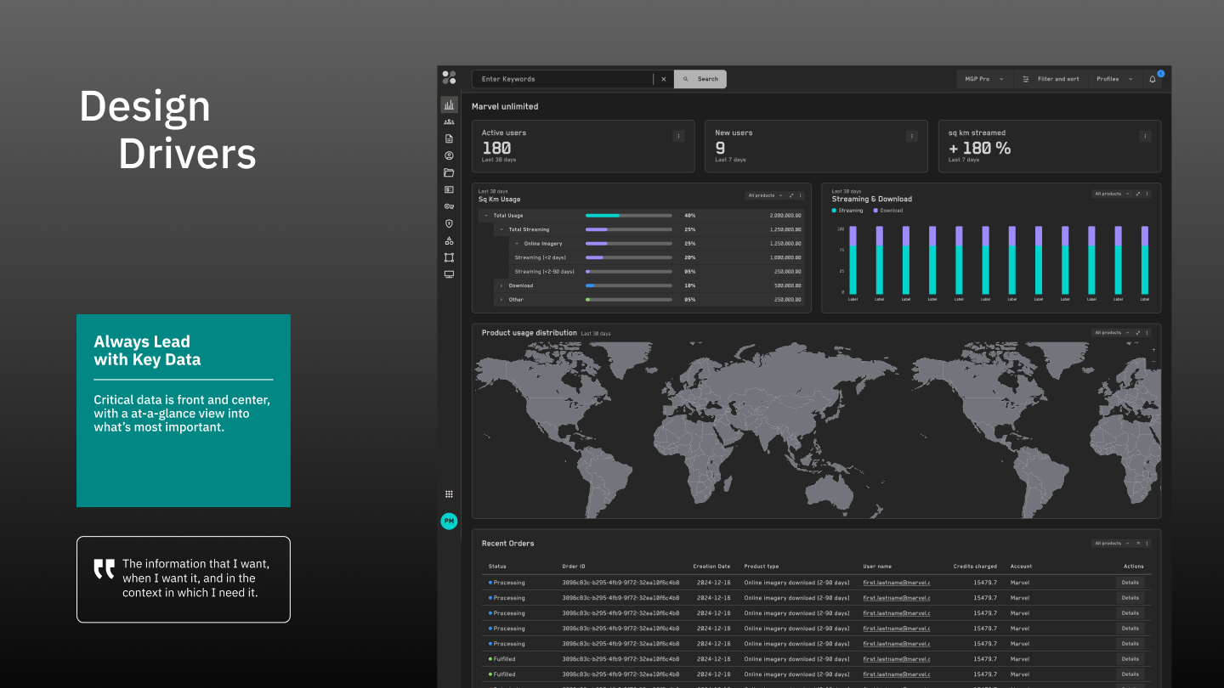The width and height of the screenshot is (1224, 688).
Task: Open notifications bell icon
Action: (x=1153, y=79)
